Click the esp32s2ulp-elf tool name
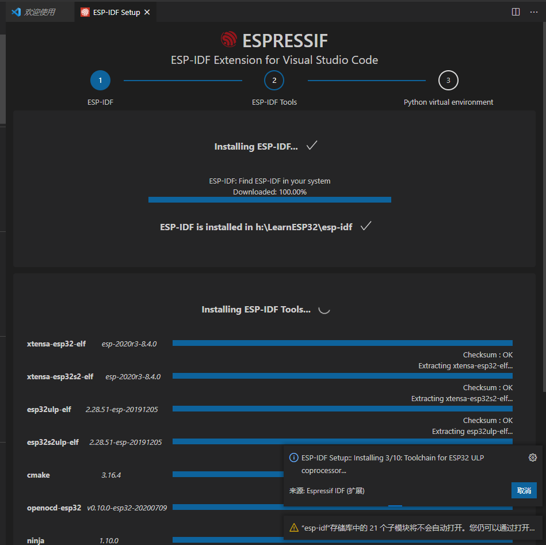The image size is (546, 545). click(x=53, y=442)
